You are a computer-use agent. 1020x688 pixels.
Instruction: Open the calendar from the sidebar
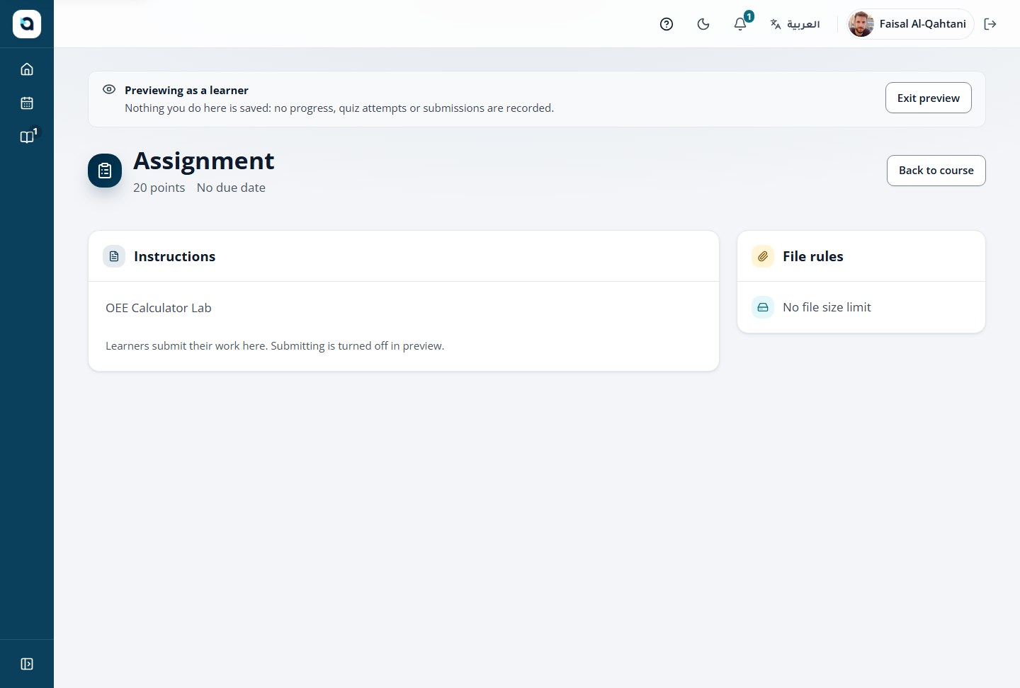pyautogui.click(x=27, y=103)
